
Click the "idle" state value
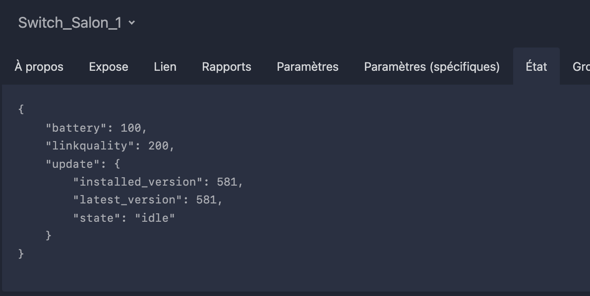point(155,218)
